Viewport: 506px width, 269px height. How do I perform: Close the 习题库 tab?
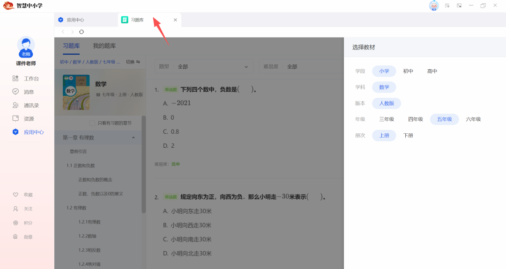pyautogui.click(x=175, y=20)
